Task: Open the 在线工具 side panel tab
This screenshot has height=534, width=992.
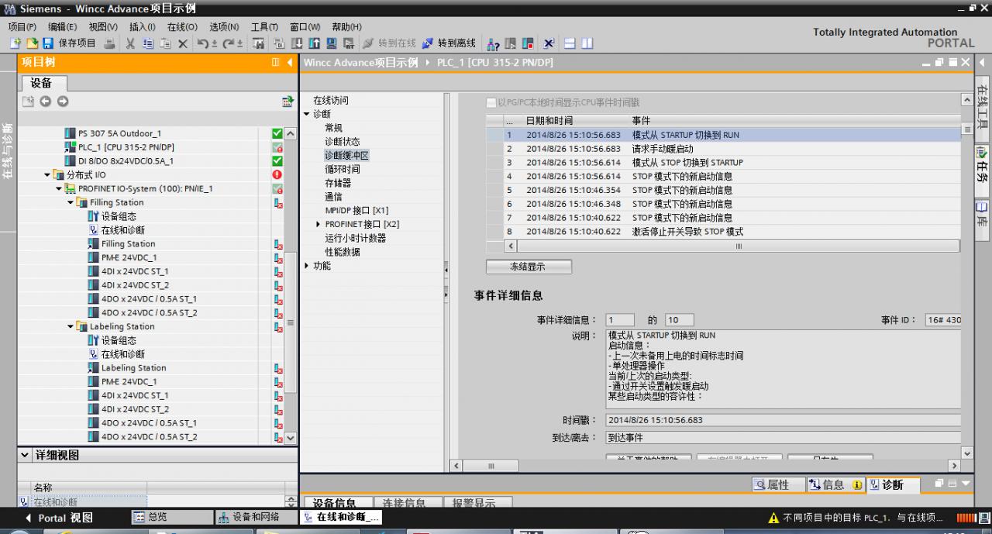Action: coord(983,109)
